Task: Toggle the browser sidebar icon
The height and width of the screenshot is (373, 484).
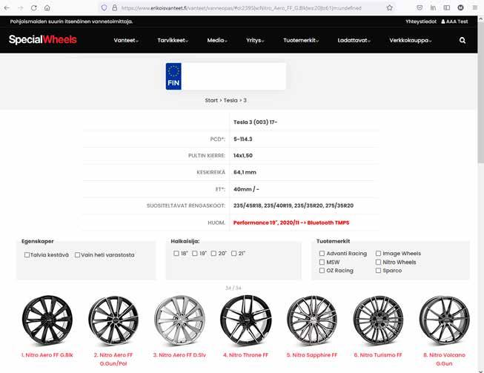Action: pyautogui.click(x=447, y=8)
